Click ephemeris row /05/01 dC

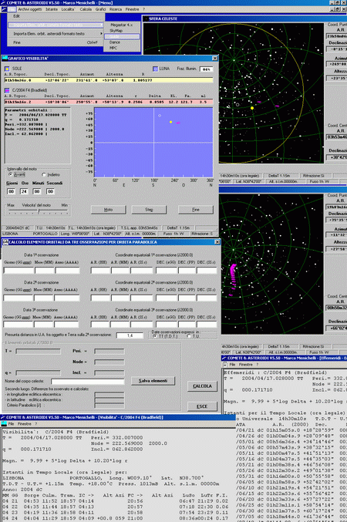pos(291,442)
